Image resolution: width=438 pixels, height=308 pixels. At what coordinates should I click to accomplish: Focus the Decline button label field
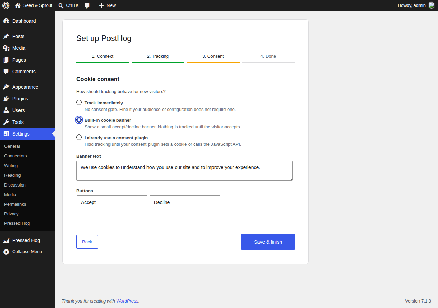(x=185, y=202)
